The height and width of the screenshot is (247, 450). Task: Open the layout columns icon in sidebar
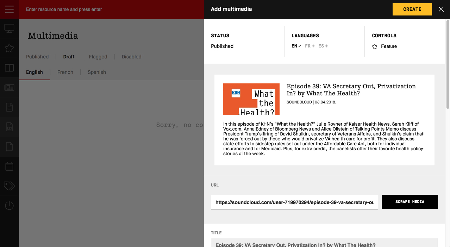9,68
